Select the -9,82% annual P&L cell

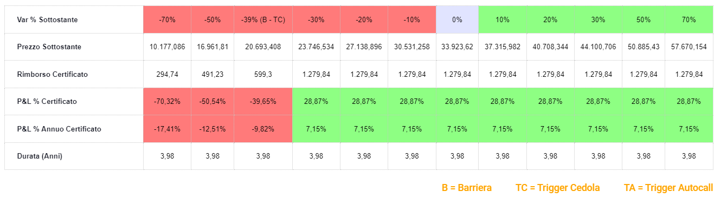[263, 129]
